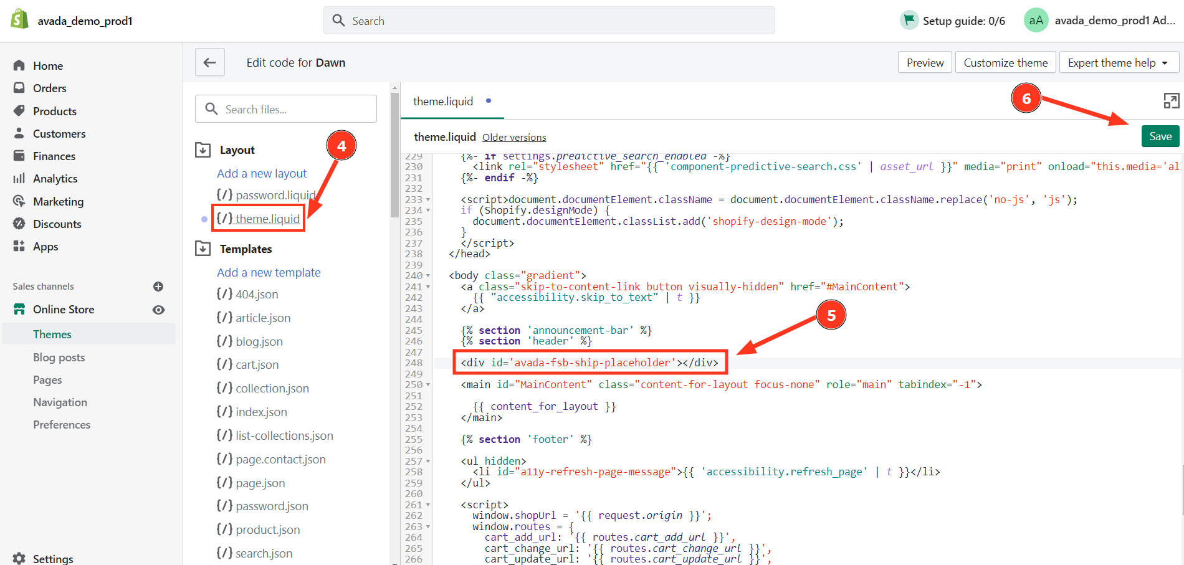The width and height of the screenshot is (1184, 565).
Task: Click the file icon for cart.json
Action: click(224, 364)
